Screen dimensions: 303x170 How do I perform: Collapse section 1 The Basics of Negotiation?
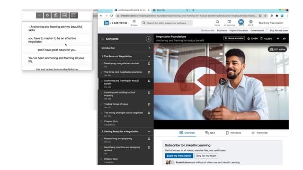tap(149, 56)
